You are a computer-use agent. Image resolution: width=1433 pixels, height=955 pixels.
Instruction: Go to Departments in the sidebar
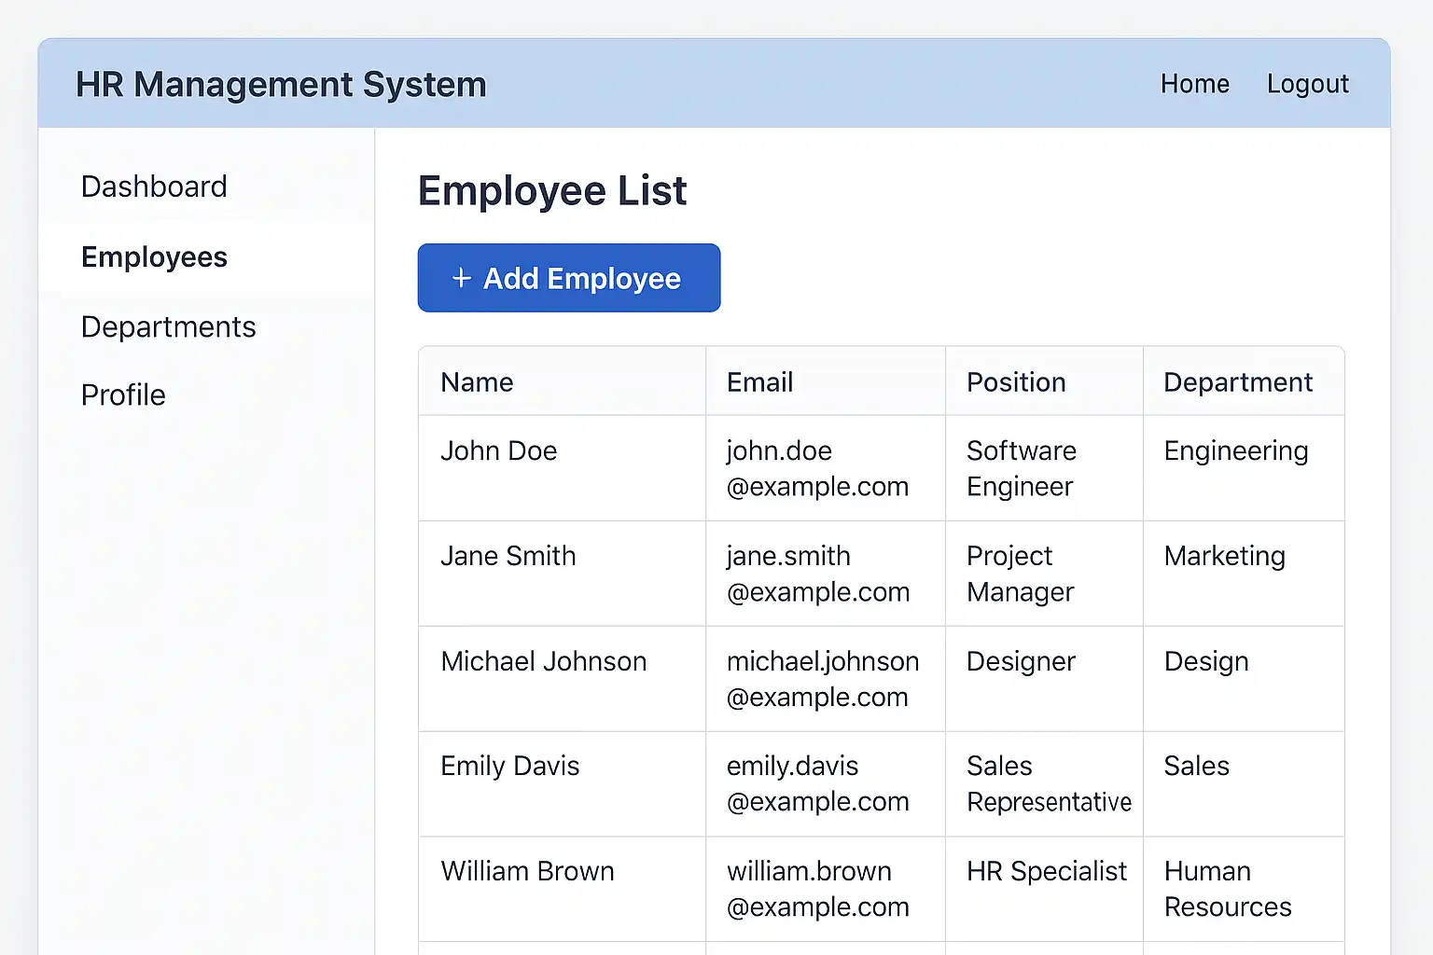pos(168,327)
